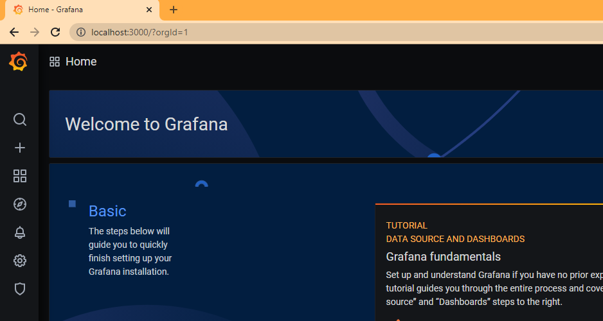The image size is (603, 321).
Task: Open the Configuration gear icon
Action: [x=20, y=261]
